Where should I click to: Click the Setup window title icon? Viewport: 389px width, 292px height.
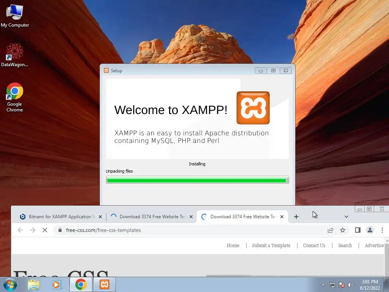106,70
